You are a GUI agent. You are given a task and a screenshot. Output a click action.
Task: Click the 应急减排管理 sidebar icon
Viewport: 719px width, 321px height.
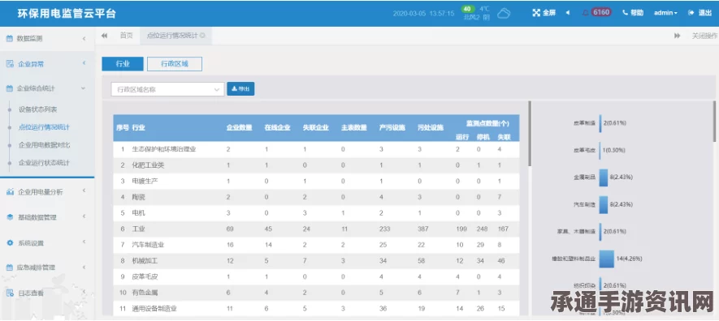point(9,267)
